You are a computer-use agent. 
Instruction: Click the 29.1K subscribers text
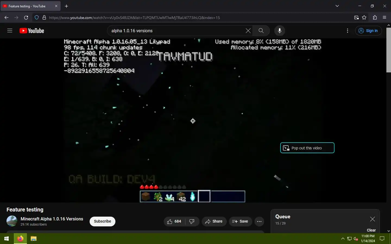coord(34,224)
